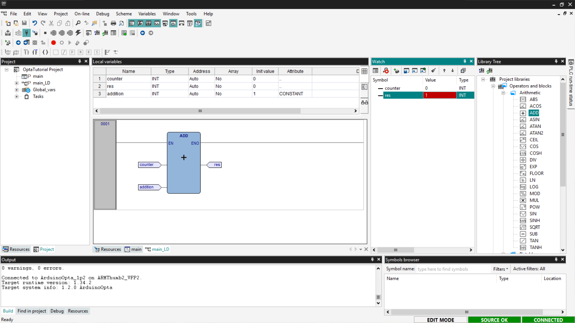Click the Undo arrow icon
Viewport: 575px width, 323px height.
click(x=35, y=23)
